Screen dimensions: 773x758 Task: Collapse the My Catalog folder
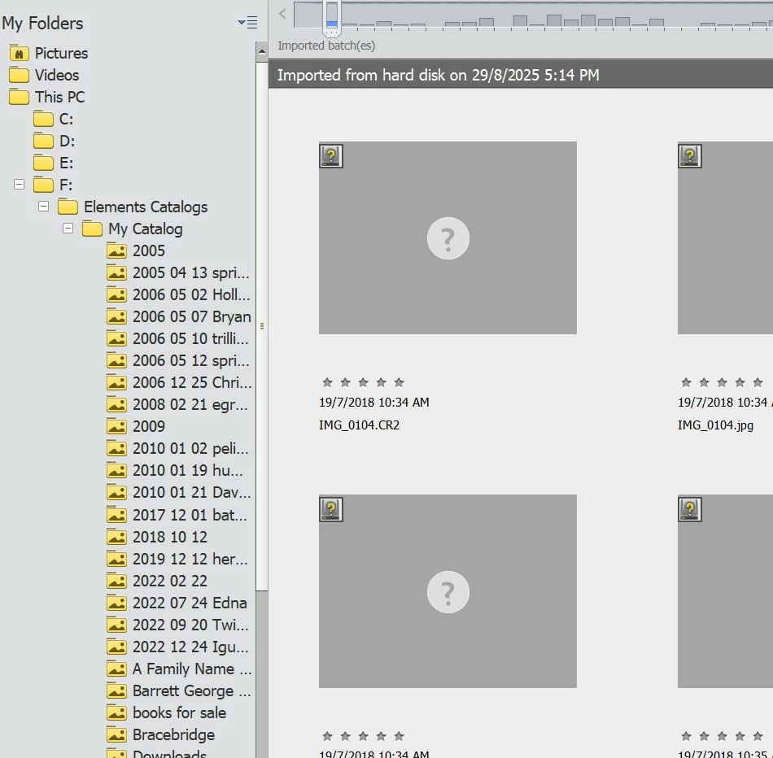pos(68,229)
